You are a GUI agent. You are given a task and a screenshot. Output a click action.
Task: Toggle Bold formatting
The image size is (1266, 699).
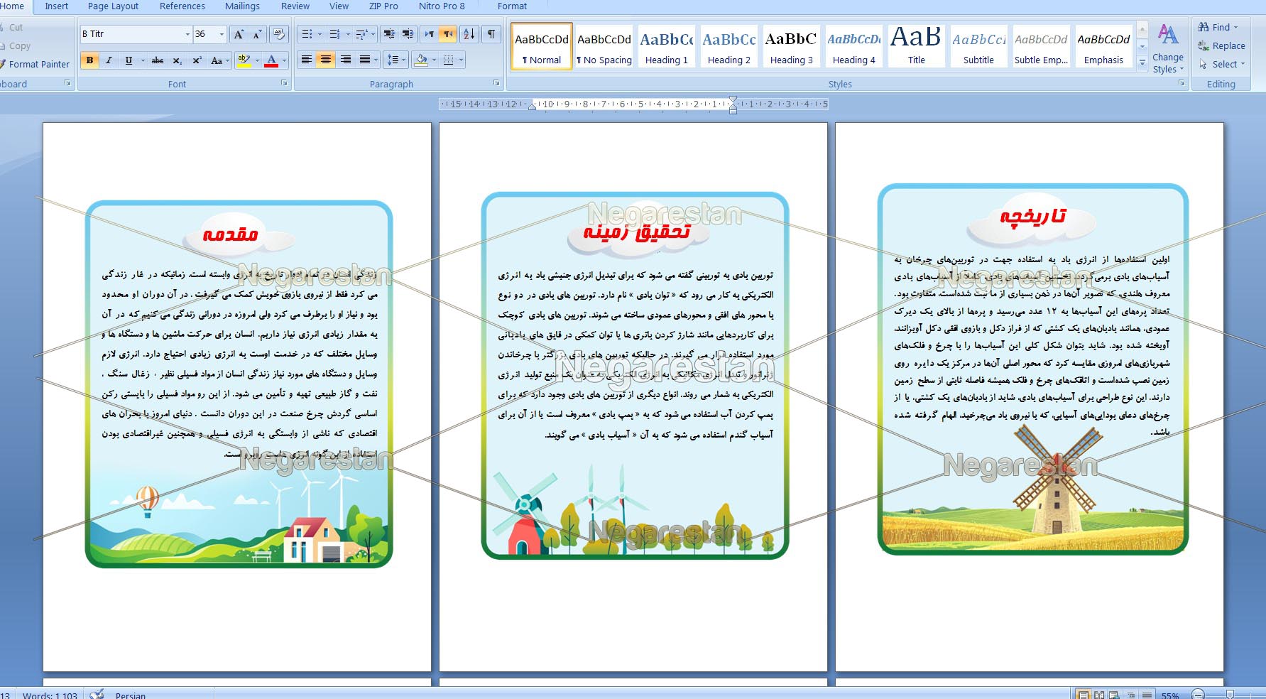(x=89, y=60)
